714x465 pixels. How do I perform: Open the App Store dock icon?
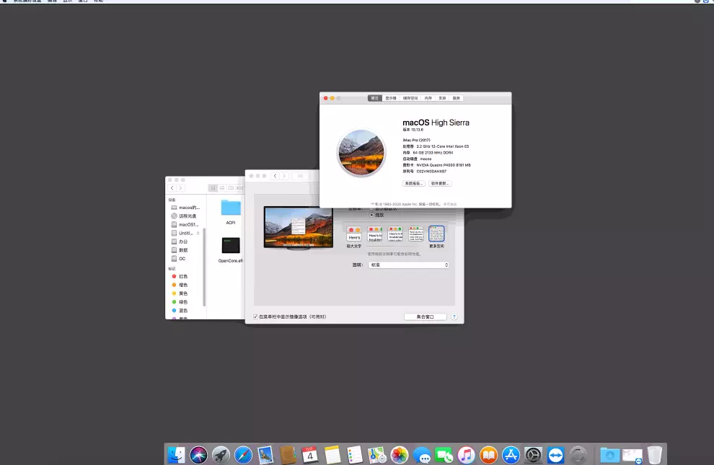511,455
